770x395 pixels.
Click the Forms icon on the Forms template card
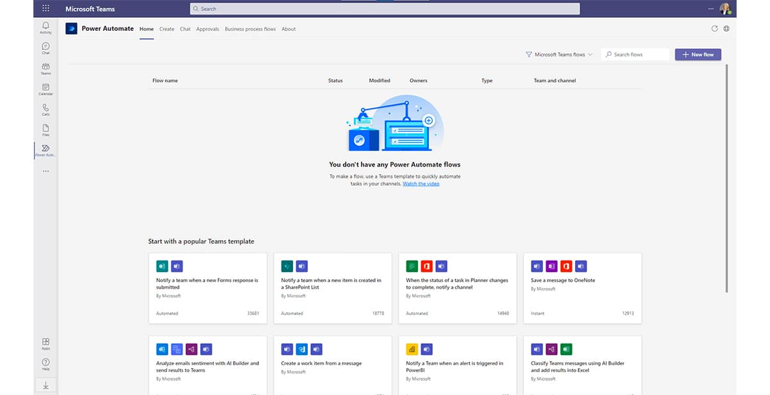click(x=162, y=266)
